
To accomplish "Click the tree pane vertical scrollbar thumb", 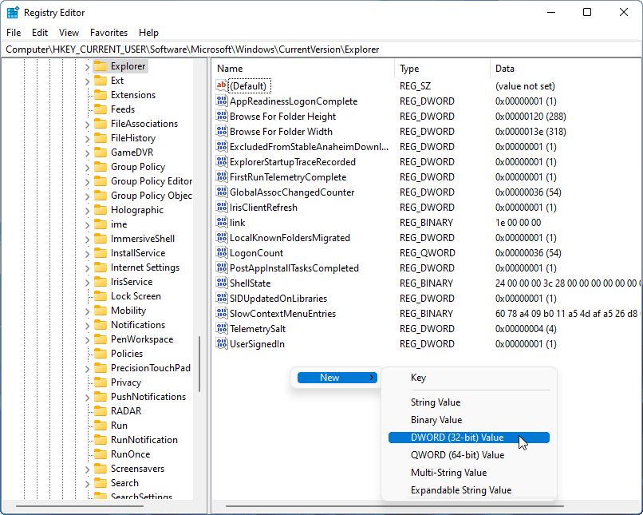I will (199, 364).
